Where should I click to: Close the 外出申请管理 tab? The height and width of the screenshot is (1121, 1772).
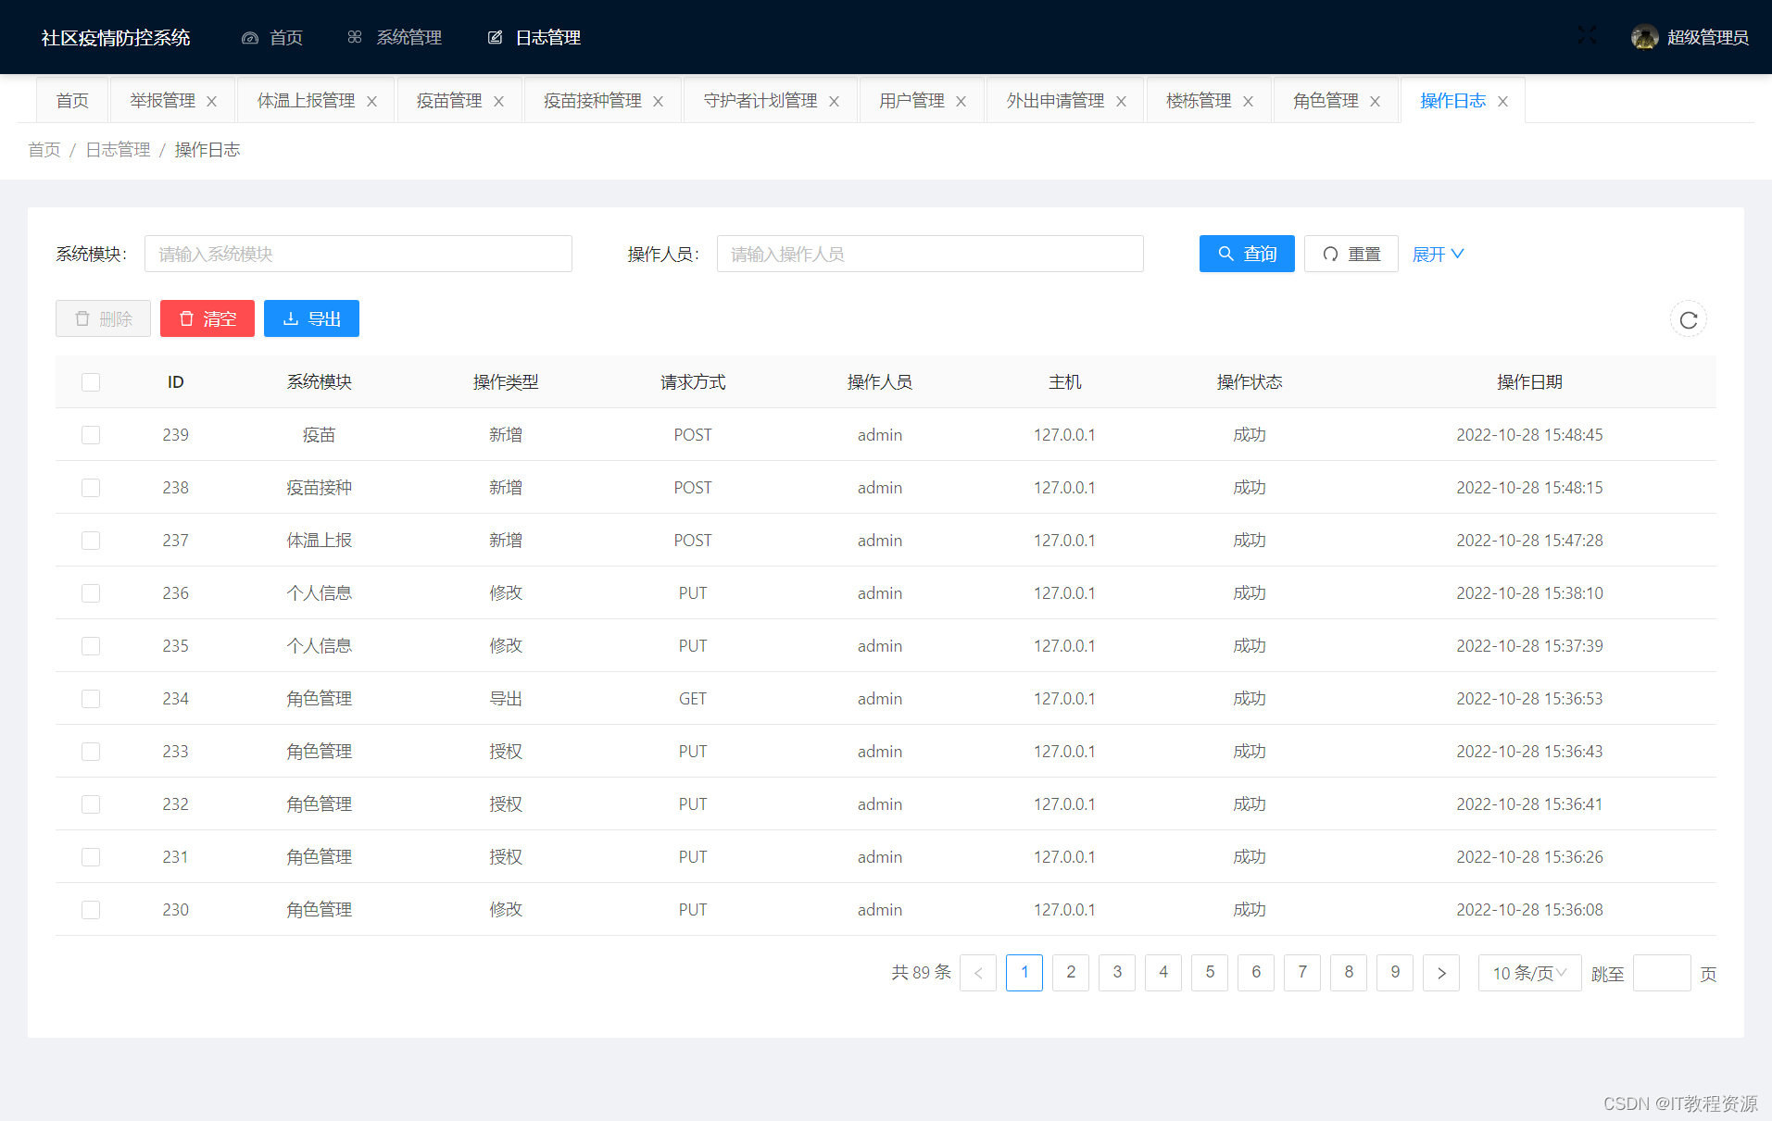pyautogui.click(x=1121, y=101)
